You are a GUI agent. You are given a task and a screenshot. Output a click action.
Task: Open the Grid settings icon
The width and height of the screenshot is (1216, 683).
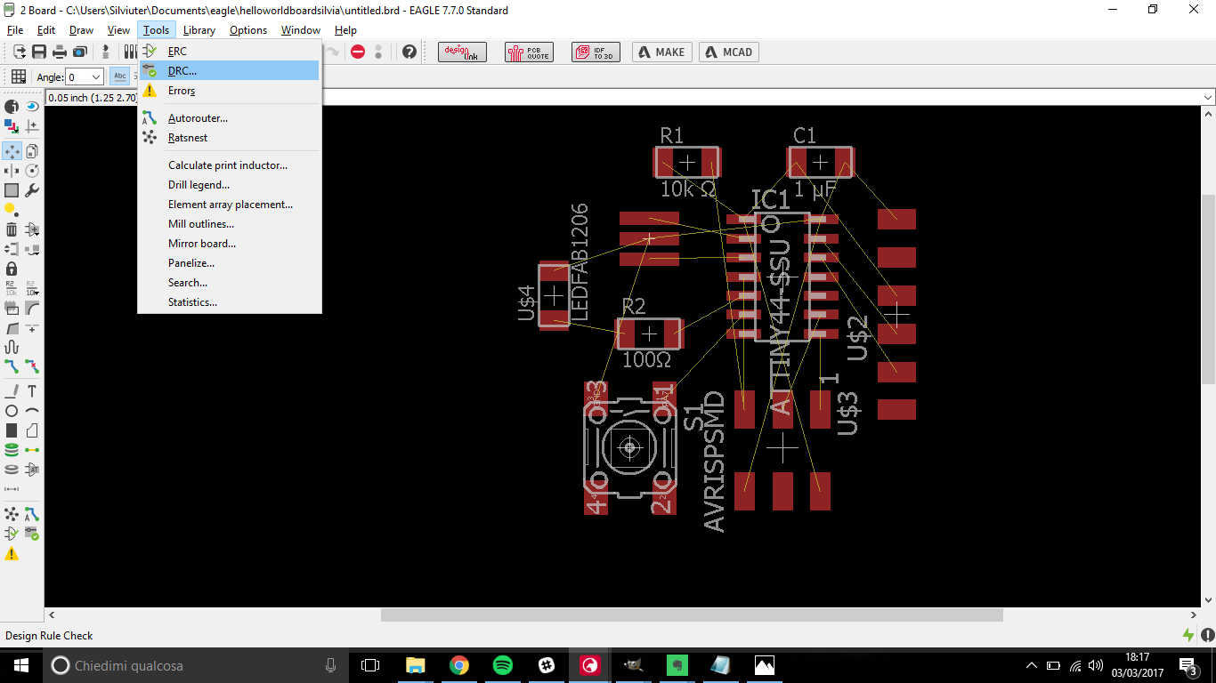(18, 76)
